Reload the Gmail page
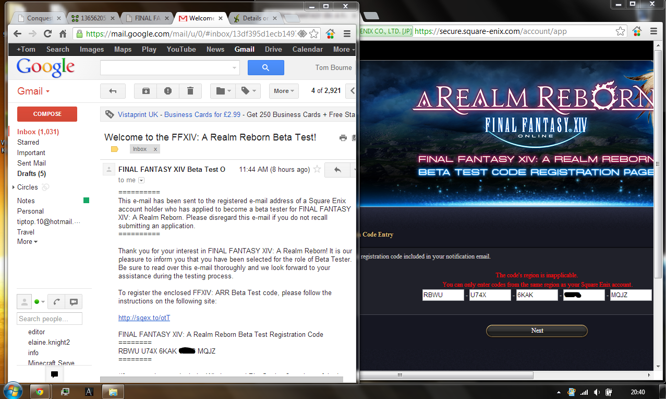Image resolution: width=666 pixels, height=399 pixels. tap(48, 34)
